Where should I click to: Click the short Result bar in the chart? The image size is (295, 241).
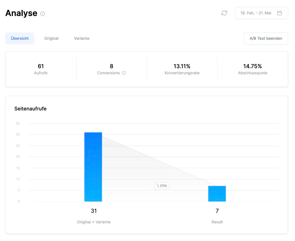coord(217,194)
